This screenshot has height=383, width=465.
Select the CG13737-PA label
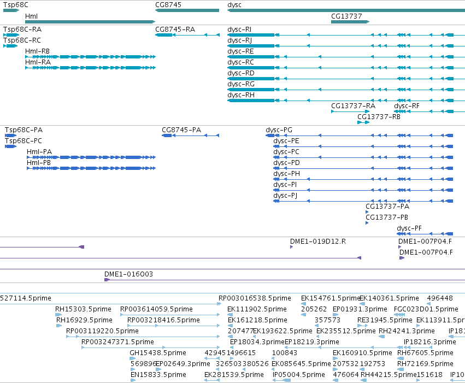pyautogui.click(x=387, y=207)
